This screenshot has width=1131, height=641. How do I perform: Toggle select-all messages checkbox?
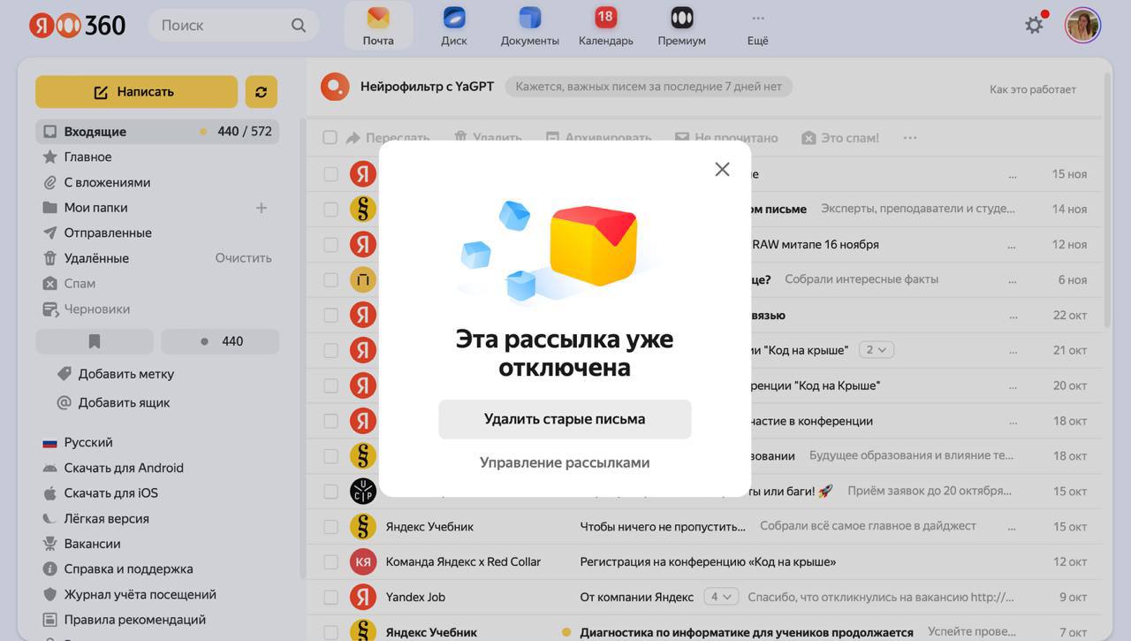point(330,138)
